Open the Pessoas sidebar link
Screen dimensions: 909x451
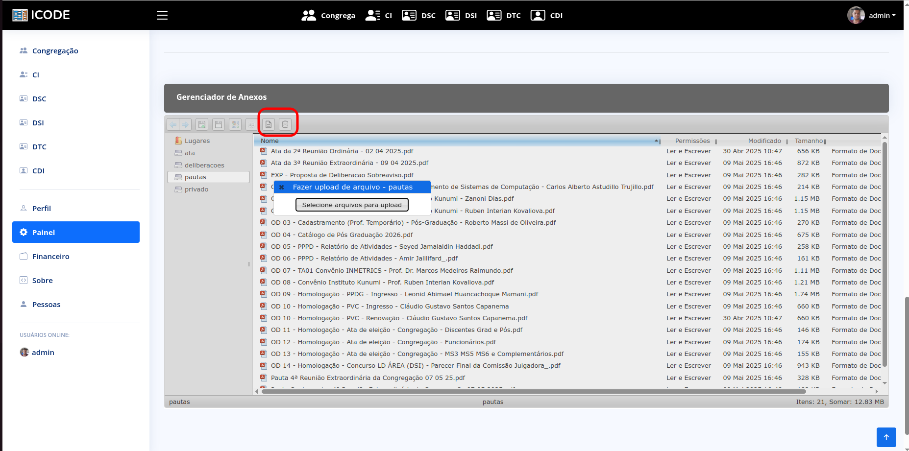pyautogui.click(x=47, y=305)
